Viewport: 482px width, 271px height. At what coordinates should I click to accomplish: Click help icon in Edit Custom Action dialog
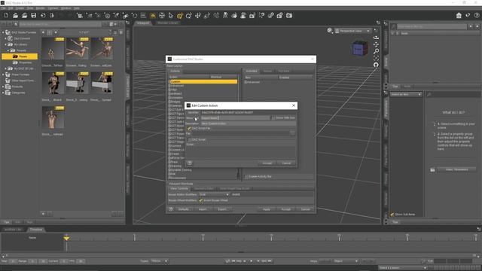click(190, 163)
